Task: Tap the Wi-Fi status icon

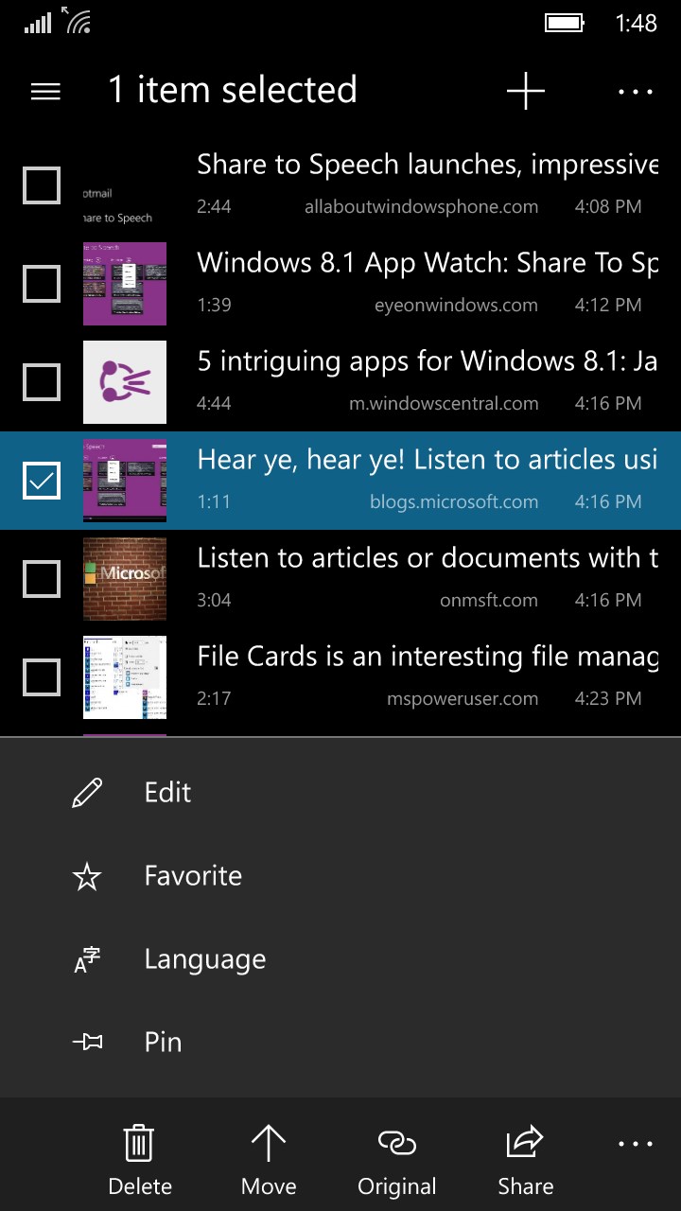Action: 79,21
